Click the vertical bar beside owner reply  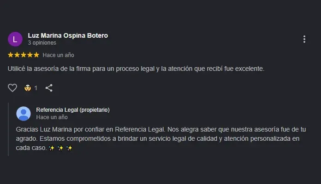(x=8, y=129)
